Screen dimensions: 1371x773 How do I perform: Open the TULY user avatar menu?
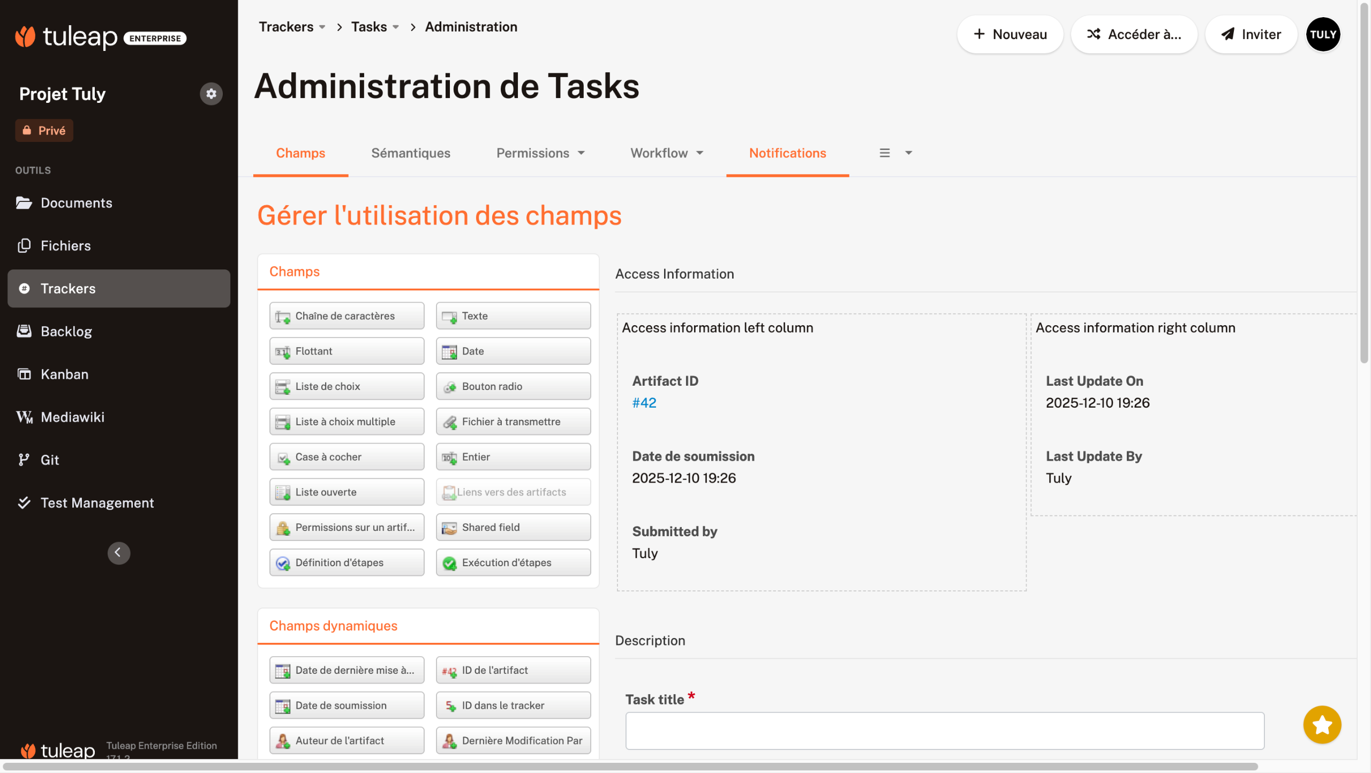(1322, 34)
